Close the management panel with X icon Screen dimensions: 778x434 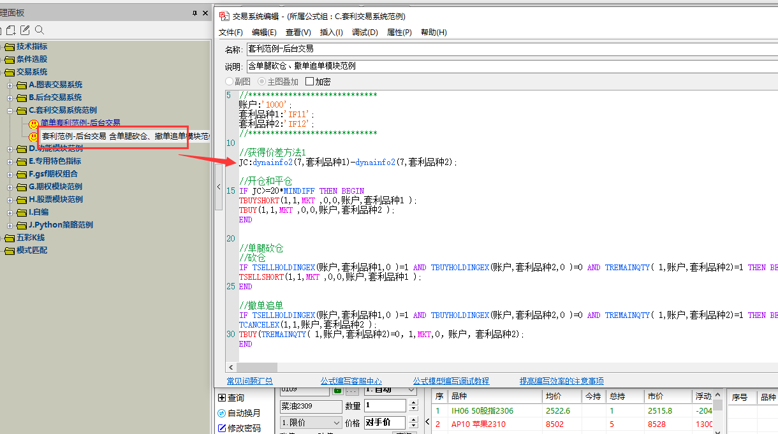[205, 13]
